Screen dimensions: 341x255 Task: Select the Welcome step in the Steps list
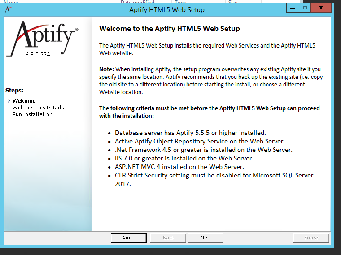coord(24,101)
